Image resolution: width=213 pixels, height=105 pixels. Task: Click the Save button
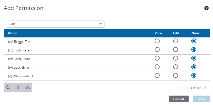coord(201,99)
